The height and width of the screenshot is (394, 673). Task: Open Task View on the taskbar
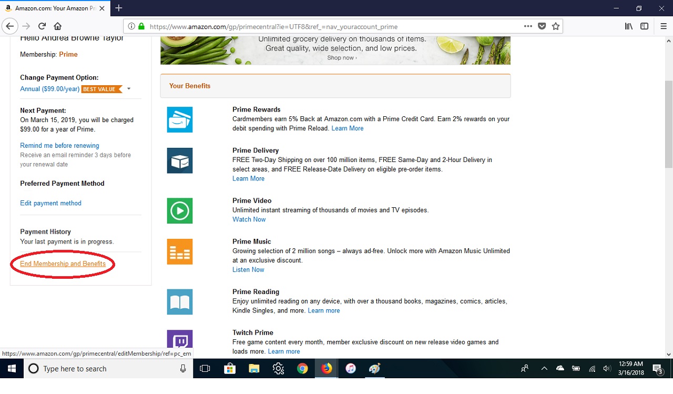(x=205, y=369)
